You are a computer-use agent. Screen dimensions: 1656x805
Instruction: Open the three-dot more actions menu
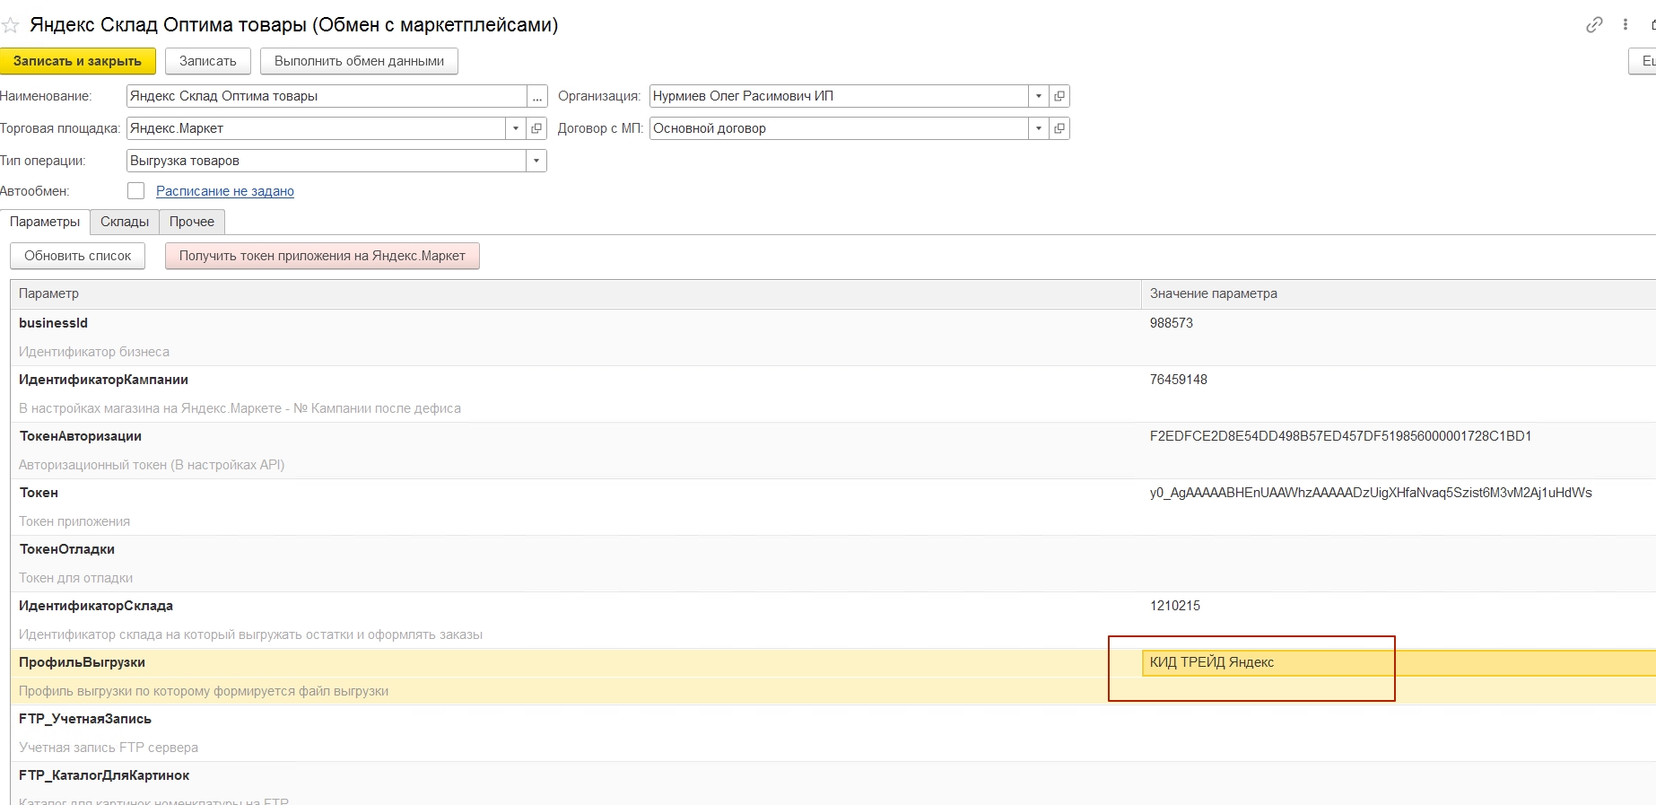pyautogui.click(x=1625, y=25)
